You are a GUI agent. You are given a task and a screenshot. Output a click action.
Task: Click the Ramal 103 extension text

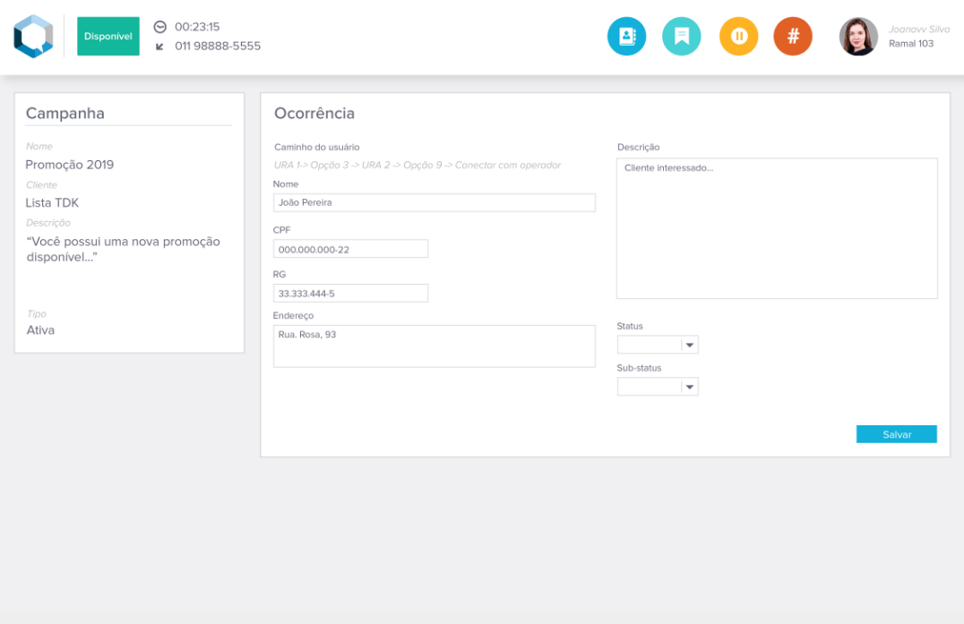tap(911, 44)
